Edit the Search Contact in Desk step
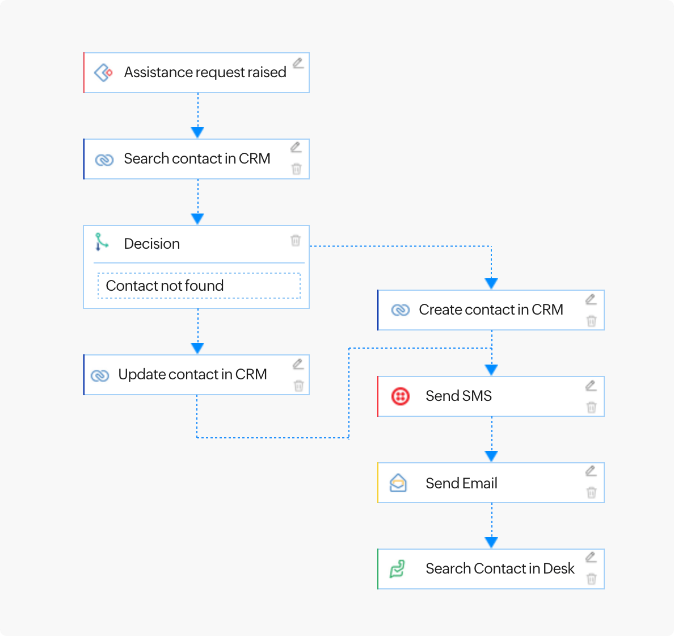Screen dimensions: 674x636 [591, 557]
